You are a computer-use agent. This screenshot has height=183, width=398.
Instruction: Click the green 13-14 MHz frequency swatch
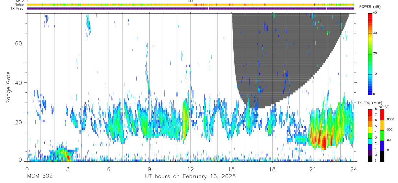(370, 136)
